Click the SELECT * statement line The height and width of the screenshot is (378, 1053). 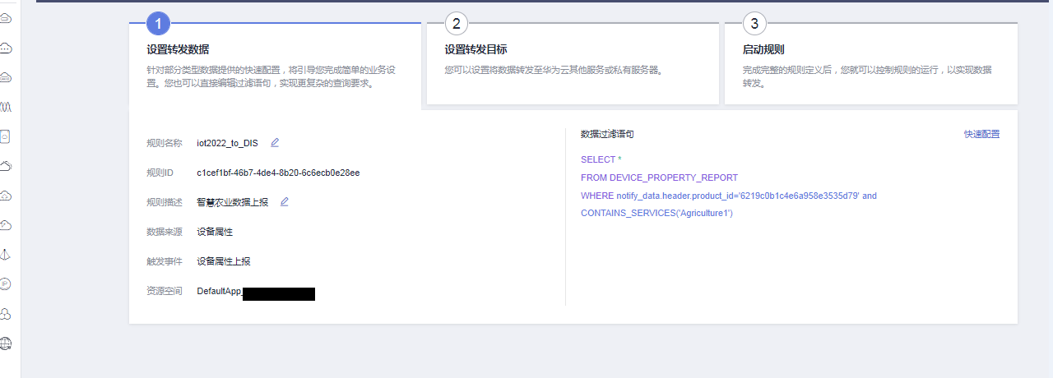pos(601,159)
